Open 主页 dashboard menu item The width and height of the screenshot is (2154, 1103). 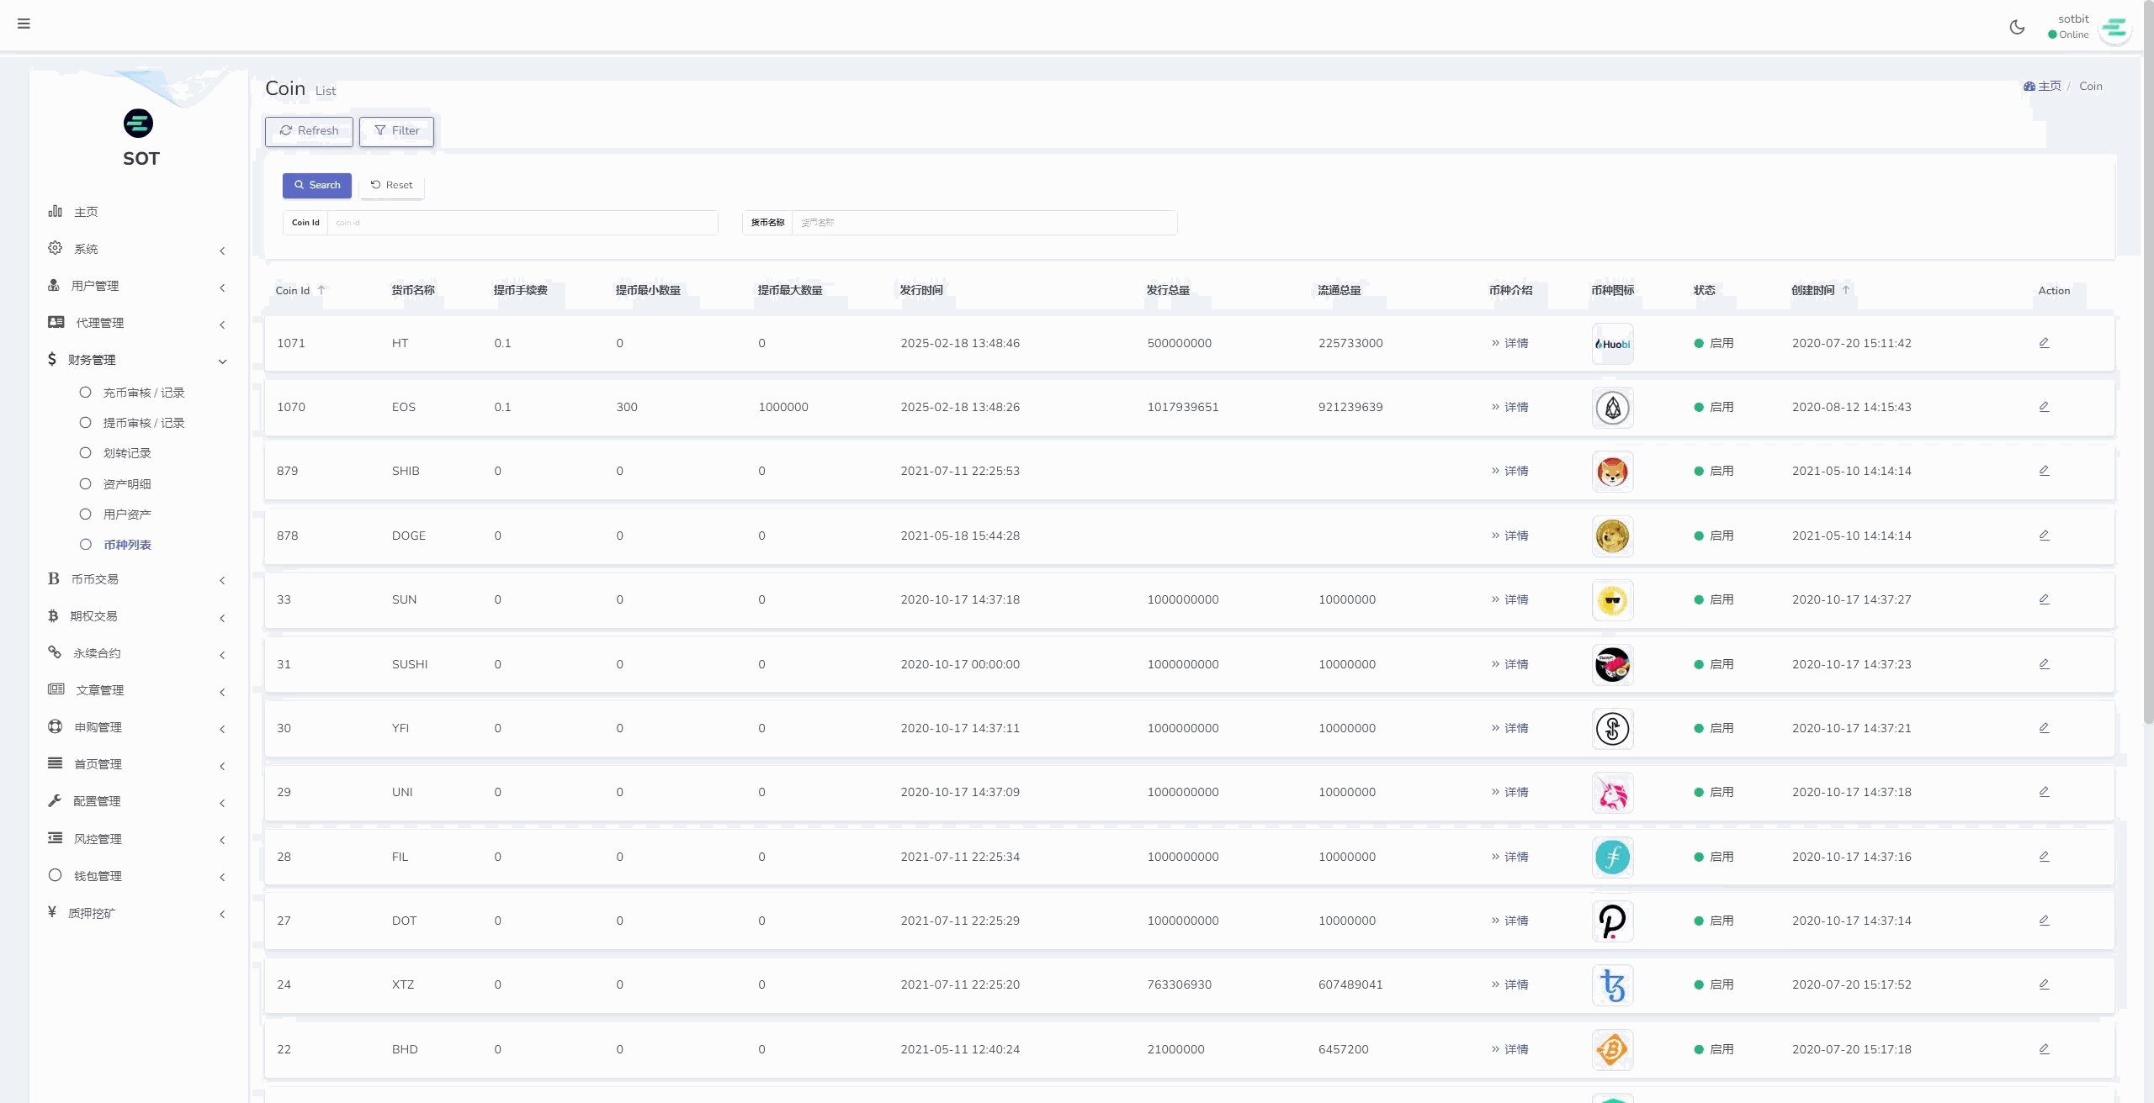85,212
